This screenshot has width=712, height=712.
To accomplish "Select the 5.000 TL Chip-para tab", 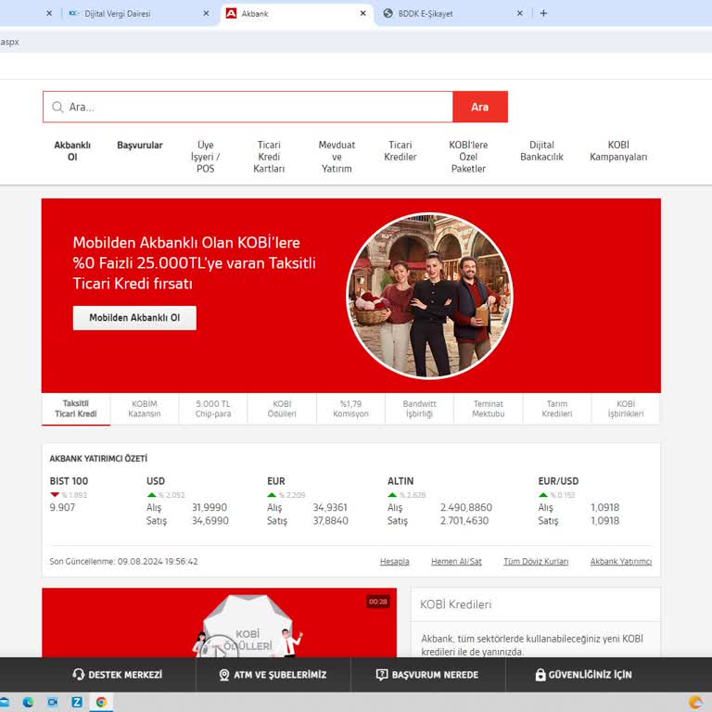I will 213,409.
